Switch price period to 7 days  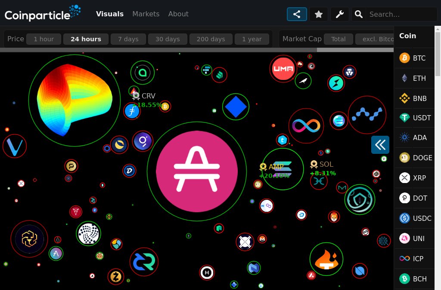pyautogui.click(x=128, y=39)
